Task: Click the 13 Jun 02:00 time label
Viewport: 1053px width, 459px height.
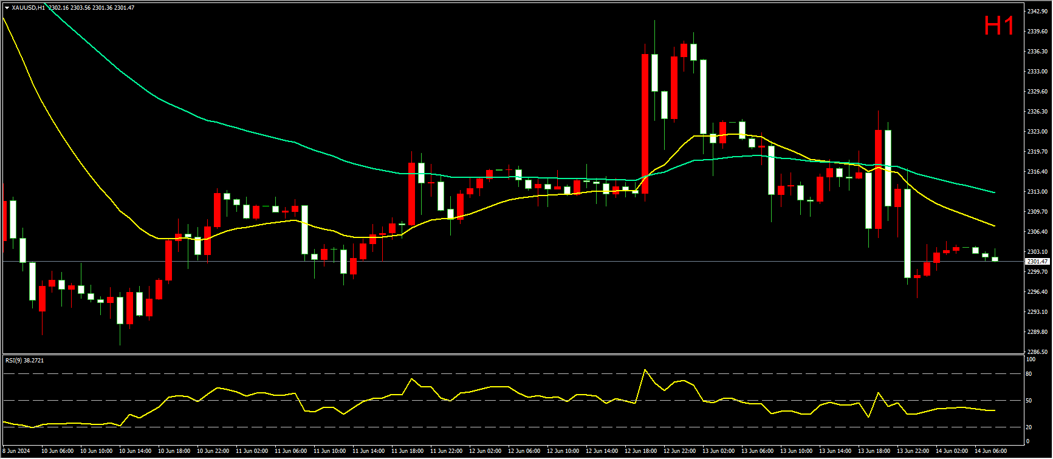Action: click(719, 451)
